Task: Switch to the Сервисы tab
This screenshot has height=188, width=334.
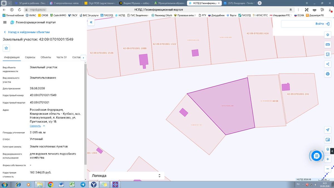Action: [x=30, y=57]
